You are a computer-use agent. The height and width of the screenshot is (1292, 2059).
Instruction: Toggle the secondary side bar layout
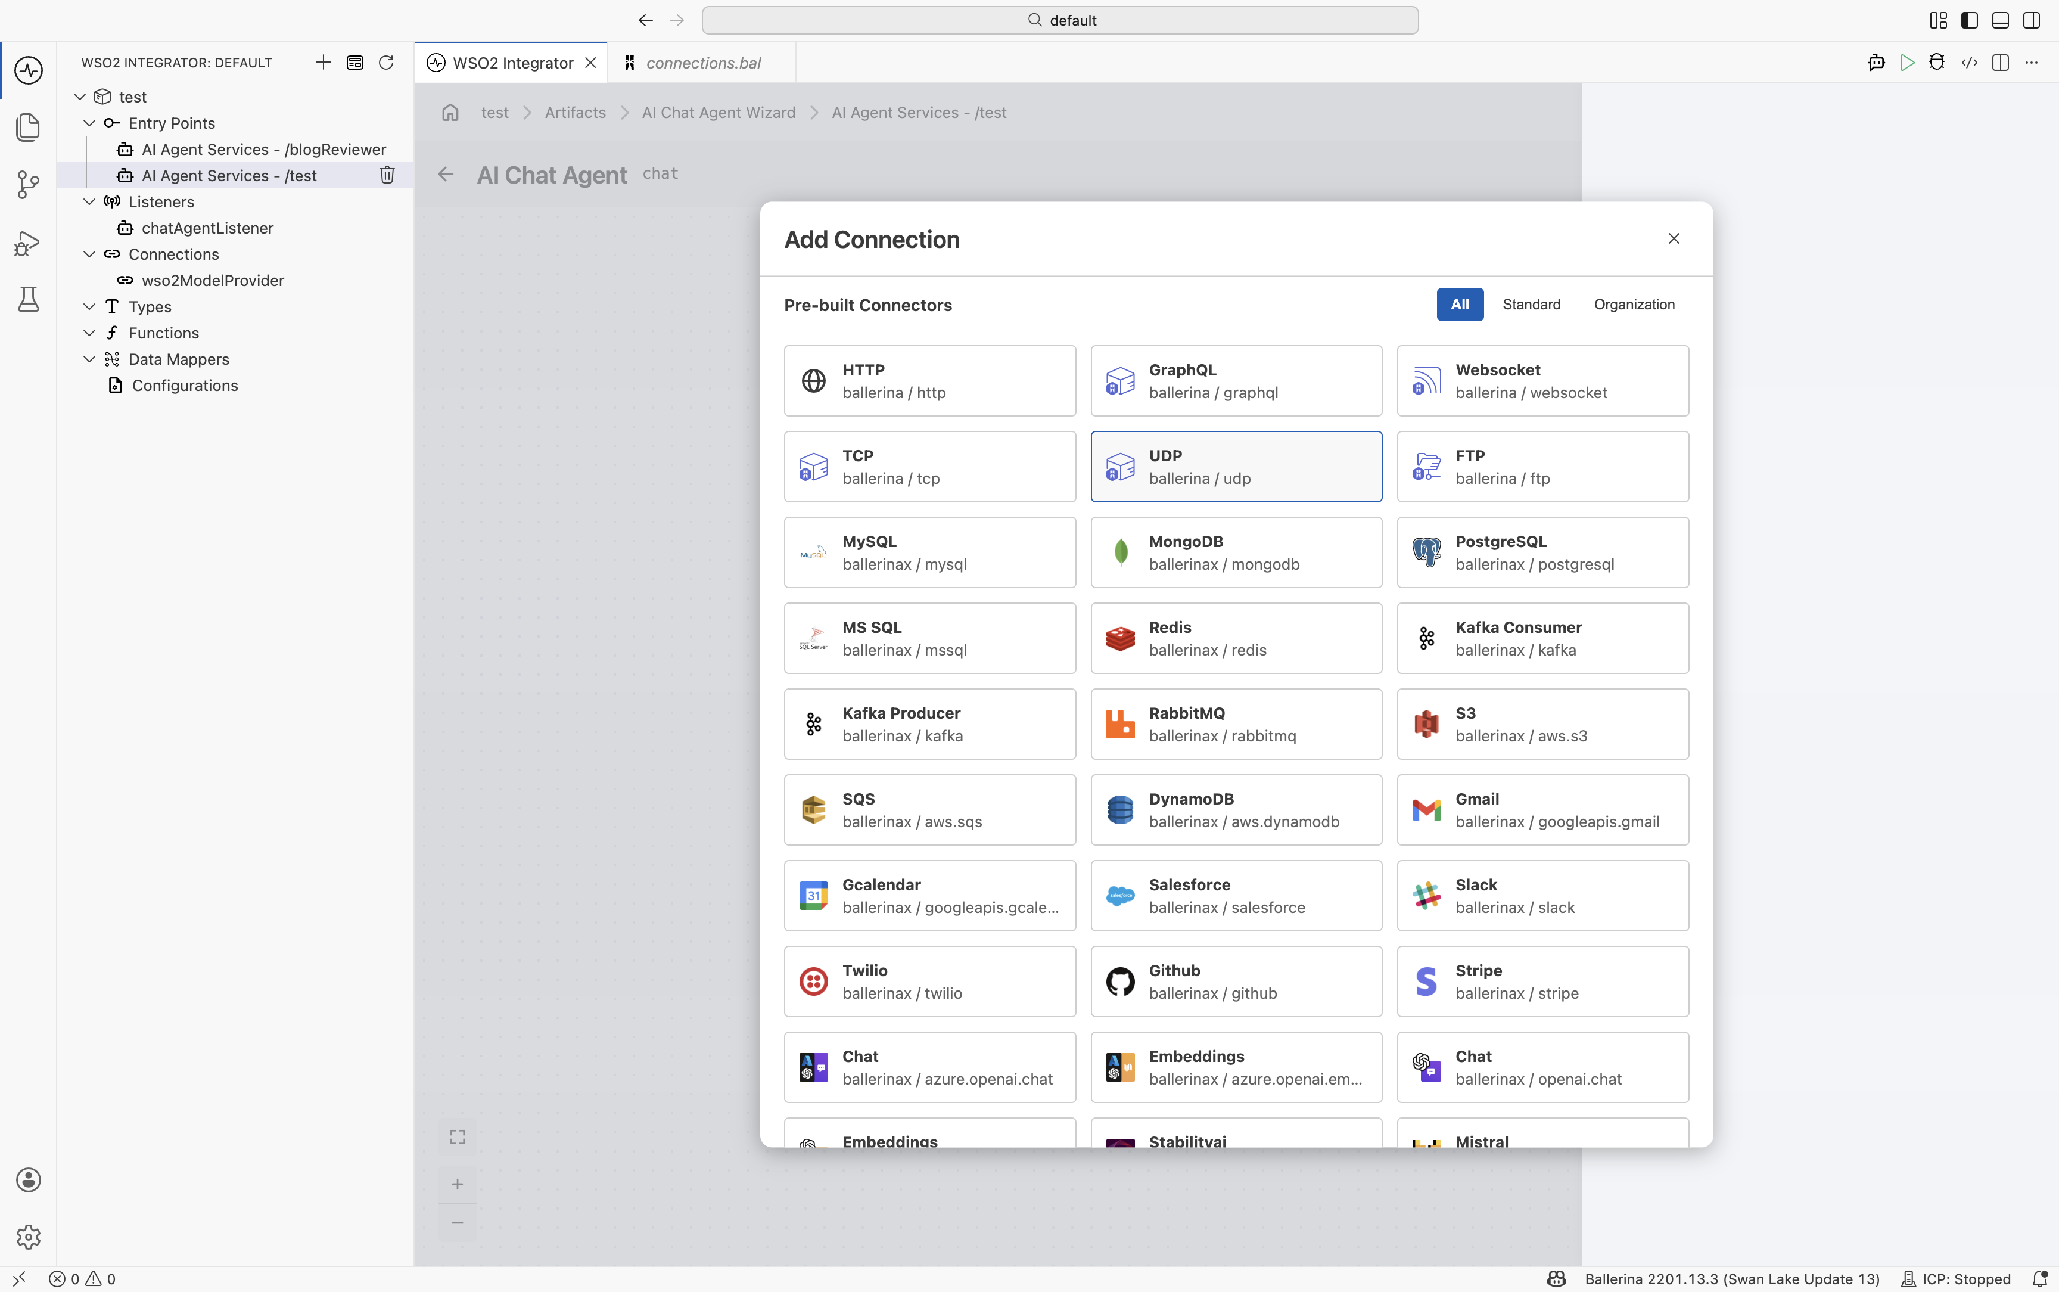tap(2032, 20)
